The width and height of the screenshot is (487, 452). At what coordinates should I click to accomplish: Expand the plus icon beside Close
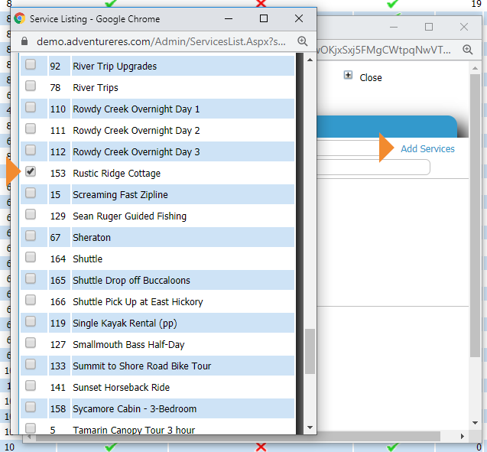[x=349, y=76]
